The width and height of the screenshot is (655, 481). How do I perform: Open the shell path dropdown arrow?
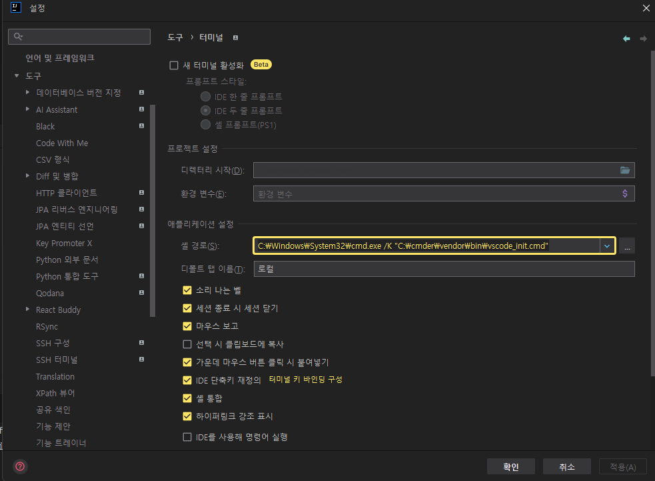[x=606, y=246]
